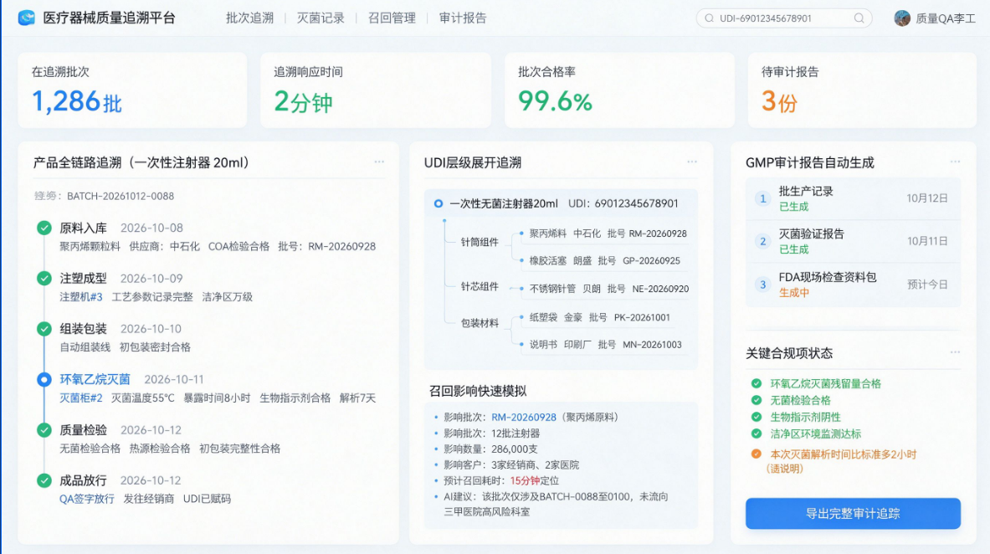The image size is (990, 554).
Task: Expand the 包装材料 tree branch
Action: click(480, 323)
